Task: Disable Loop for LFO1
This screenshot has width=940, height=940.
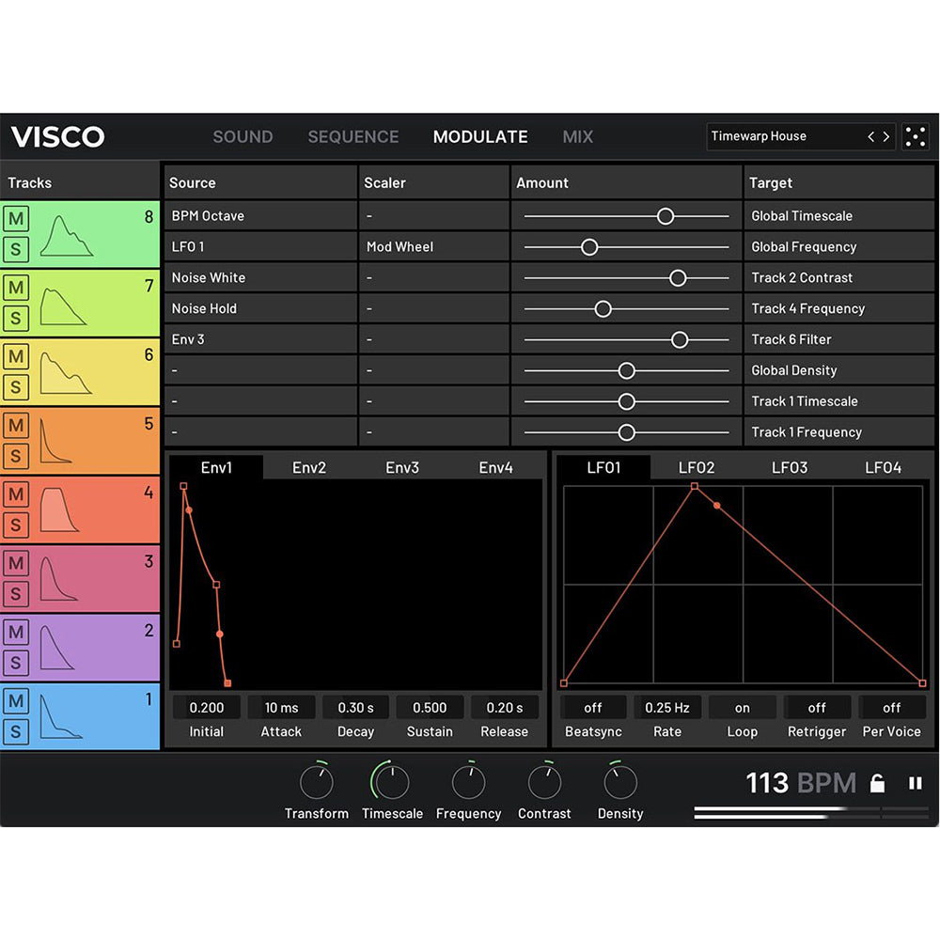Action: click(742, 707)
